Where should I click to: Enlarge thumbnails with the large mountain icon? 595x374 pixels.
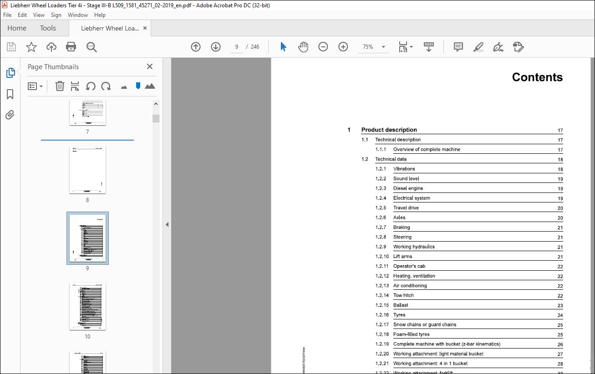pos(150,86)
